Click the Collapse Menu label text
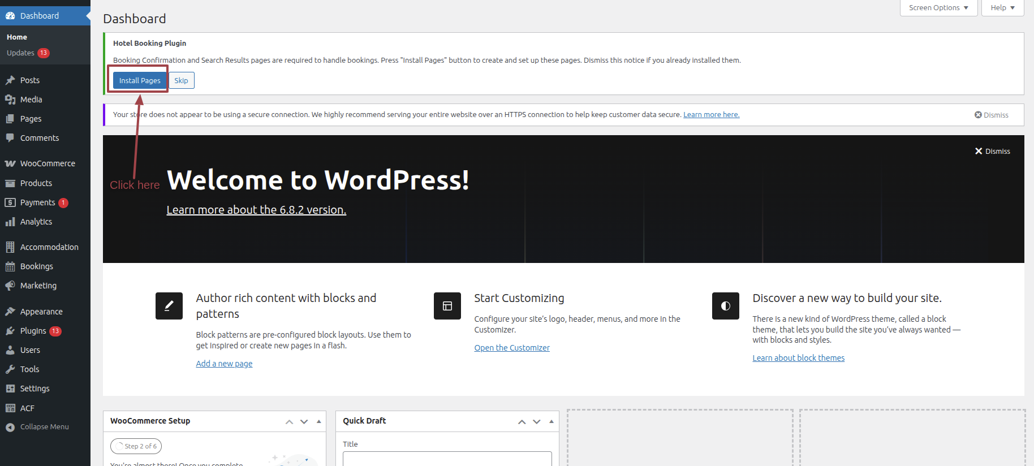This screenshot has width=1034, height=466. coord(45,427)
